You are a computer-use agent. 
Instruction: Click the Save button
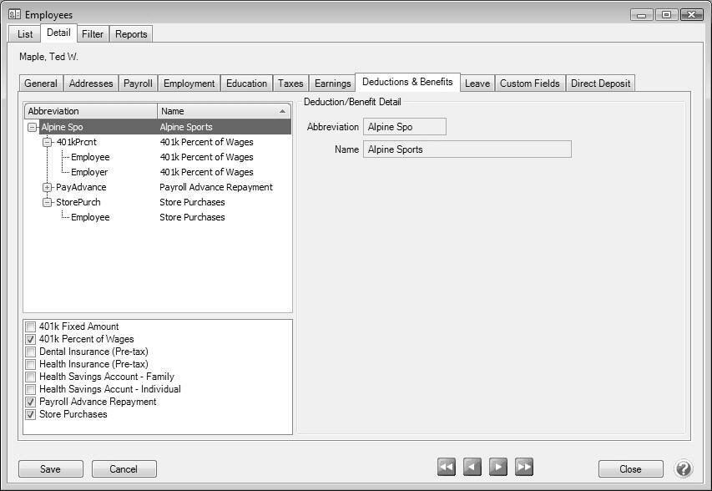(50, 468)
